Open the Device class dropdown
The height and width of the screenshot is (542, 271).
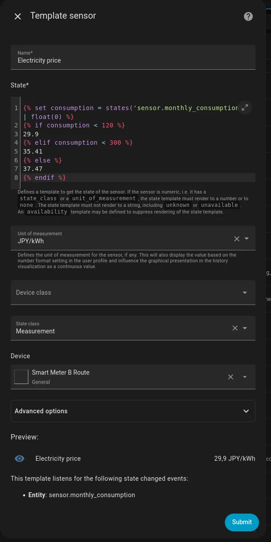pyautogui.click(x=133, y=293)
